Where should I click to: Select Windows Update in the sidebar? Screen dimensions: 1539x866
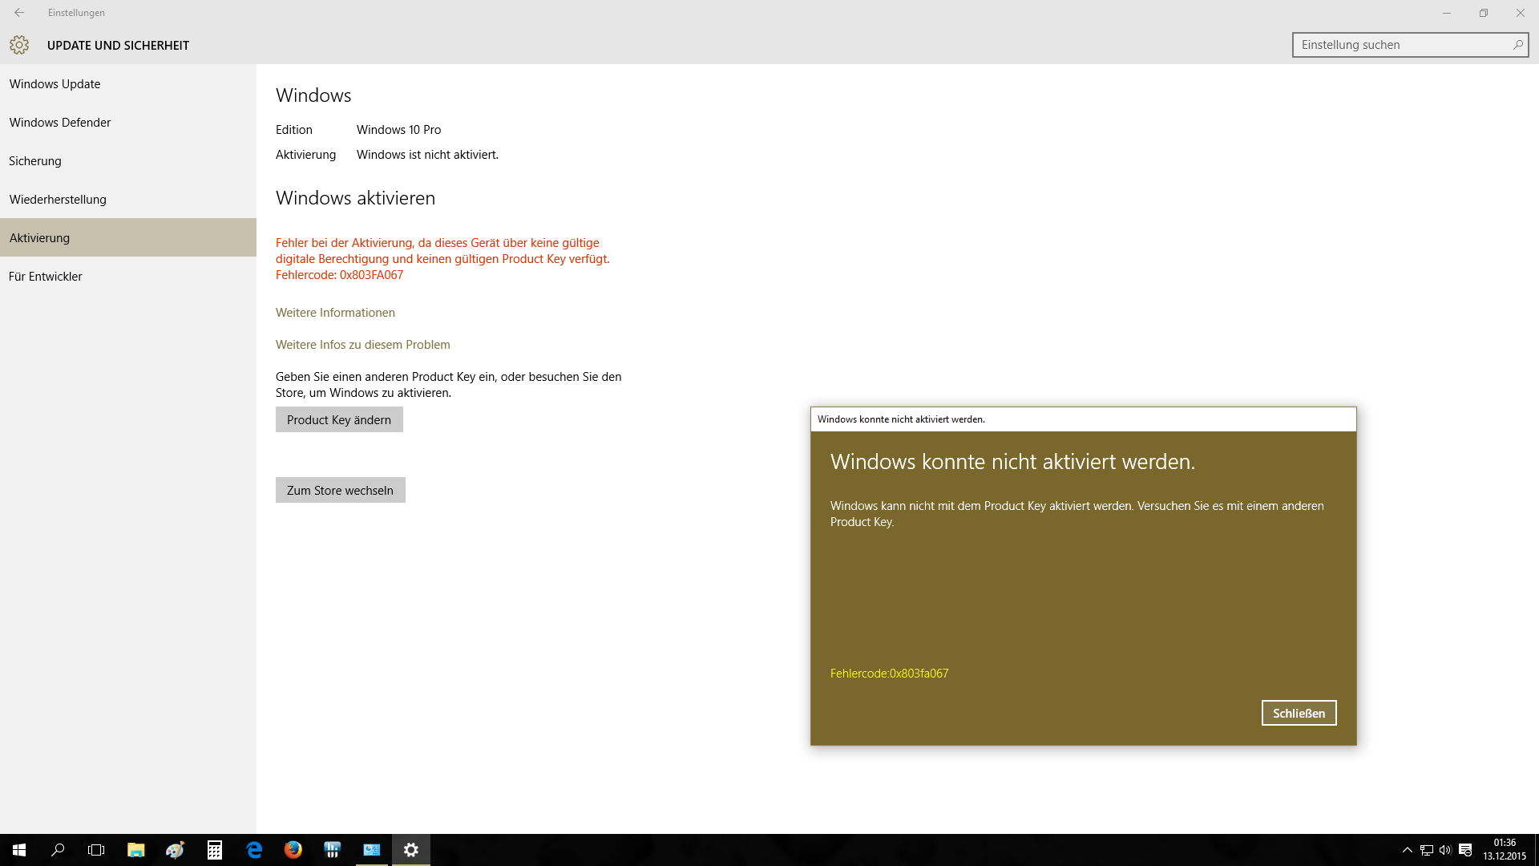click(x=55, y=84)
